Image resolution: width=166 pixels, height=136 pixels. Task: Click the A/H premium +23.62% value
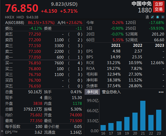[x=74, y=23]
